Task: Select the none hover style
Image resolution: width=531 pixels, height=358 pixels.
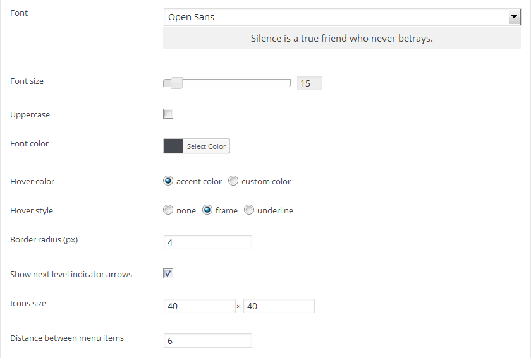Action: tap(168, 210)
